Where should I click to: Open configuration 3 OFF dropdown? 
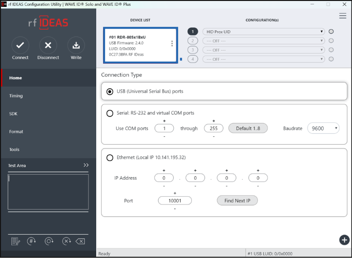[x=264, y=50]
